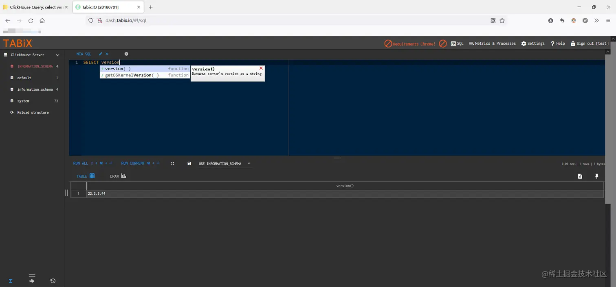Viewport: 616px width, 287px height.
Task: Switch to the NEW SQL tab
Action: coord(84,54)
